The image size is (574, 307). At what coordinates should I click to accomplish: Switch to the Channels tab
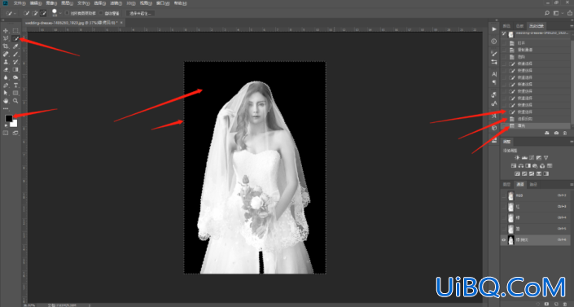(x=520, y=184)
